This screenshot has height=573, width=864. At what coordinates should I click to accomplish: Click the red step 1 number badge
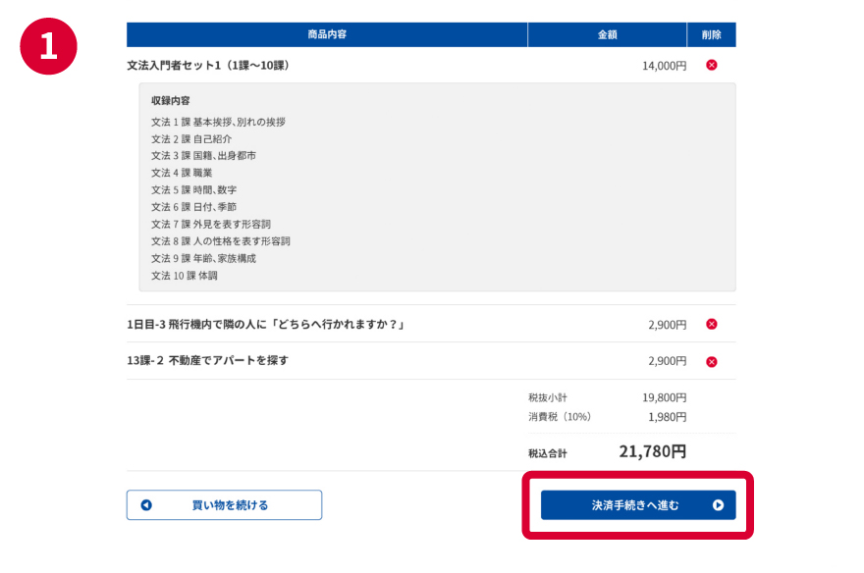pyautogui.click(x=47, y=48)
